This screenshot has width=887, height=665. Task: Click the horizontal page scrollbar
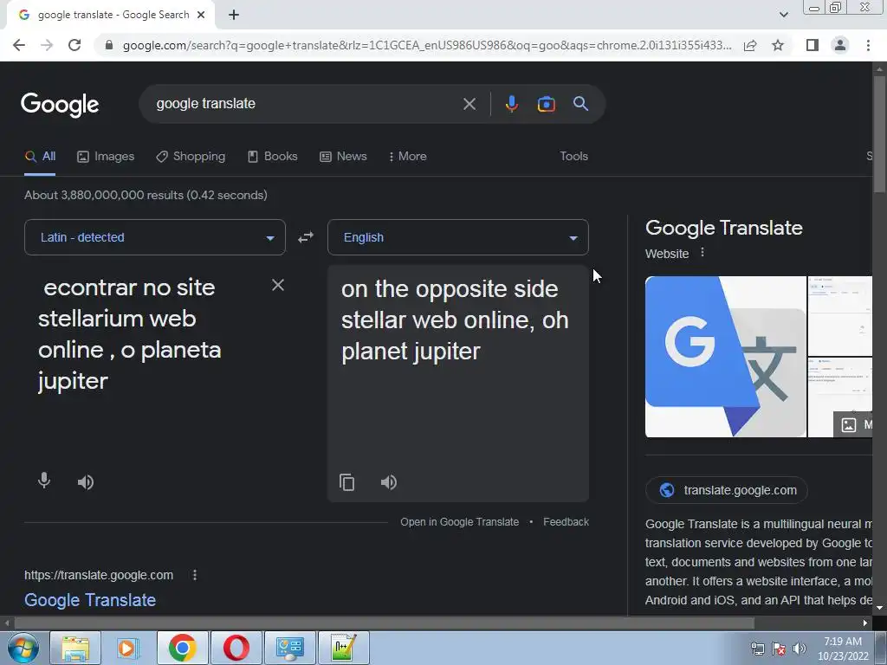click(x=385, y=623)
